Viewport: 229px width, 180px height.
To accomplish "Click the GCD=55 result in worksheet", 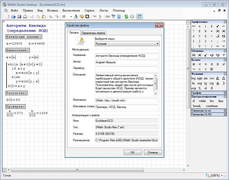I will pyautogui.click(x=13, y=100).
